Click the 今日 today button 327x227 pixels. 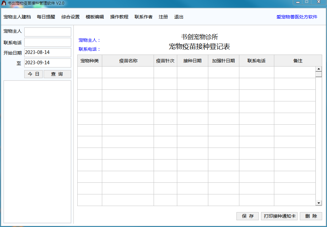(33, 74)
